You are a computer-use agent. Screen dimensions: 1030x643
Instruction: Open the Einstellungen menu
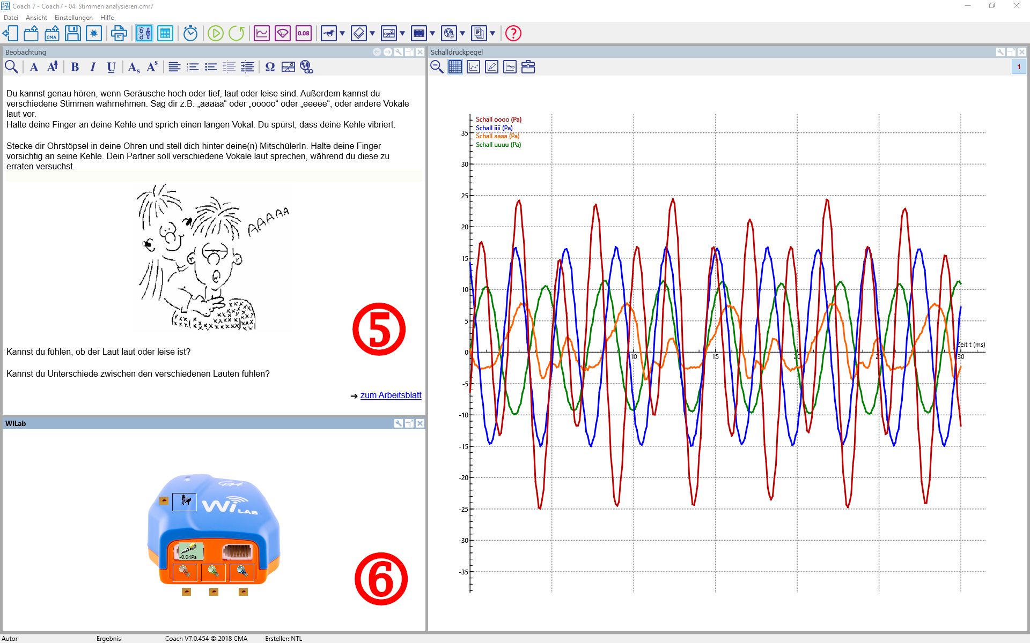tap(73, 18)
